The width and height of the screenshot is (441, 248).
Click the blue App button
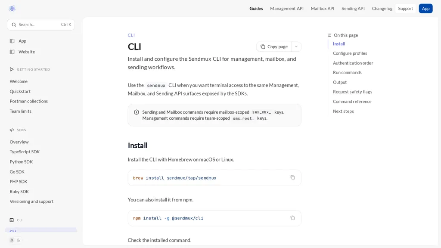425,9
